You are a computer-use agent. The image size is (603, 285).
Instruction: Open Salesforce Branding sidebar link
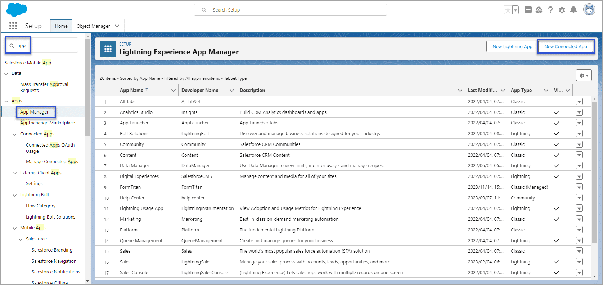pos(52,250)
